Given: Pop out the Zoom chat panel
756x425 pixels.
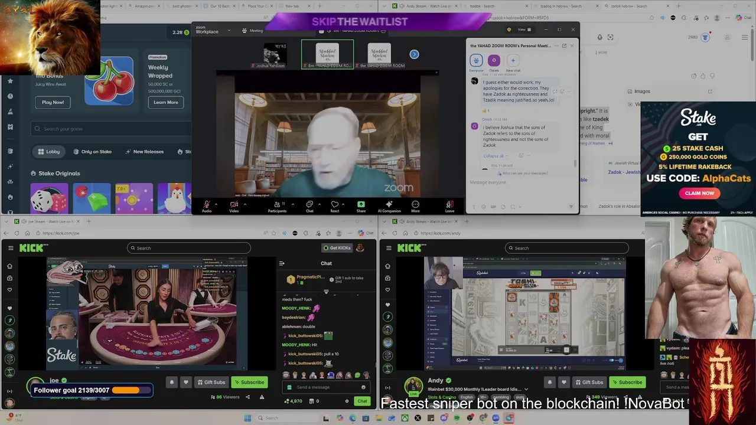Looking at the screenshot, I should tap(564, 45).
